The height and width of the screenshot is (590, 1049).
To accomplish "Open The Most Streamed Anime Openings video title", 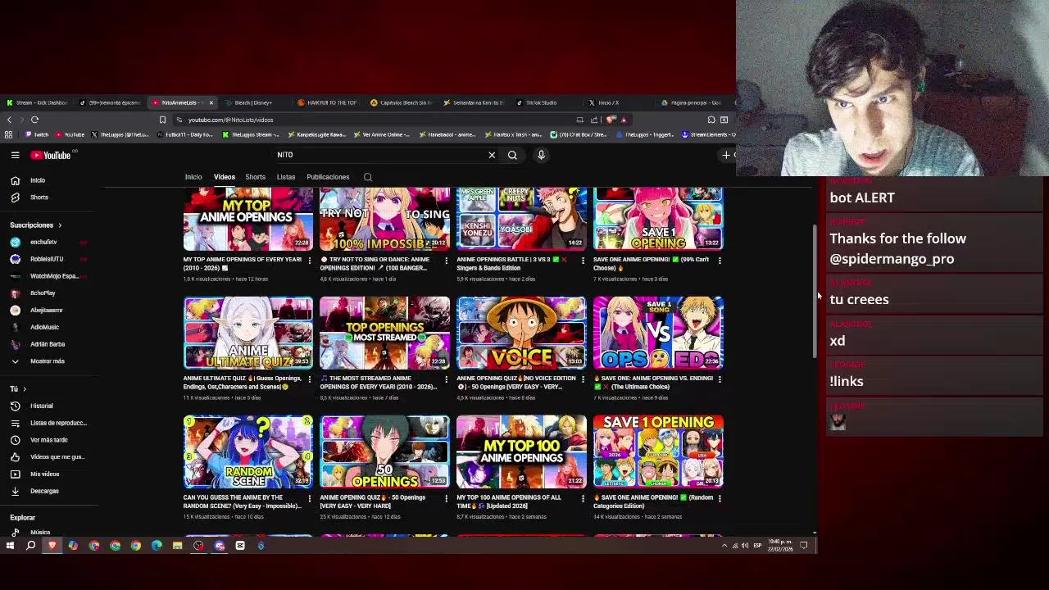I will click(379, 383).
